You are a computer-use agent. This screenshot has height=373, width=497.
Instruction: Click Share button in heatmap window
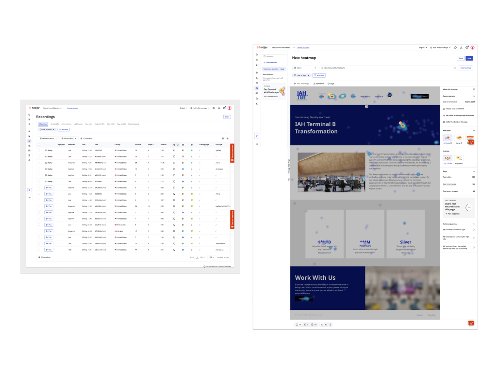coord(461,58)
